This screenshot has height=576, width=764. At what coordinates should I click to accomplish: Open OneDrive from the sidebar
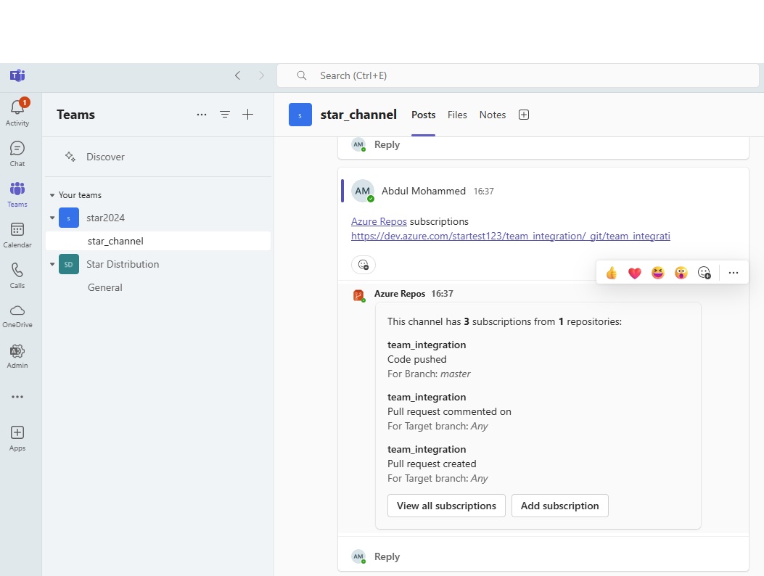click(x=17, y=316)
